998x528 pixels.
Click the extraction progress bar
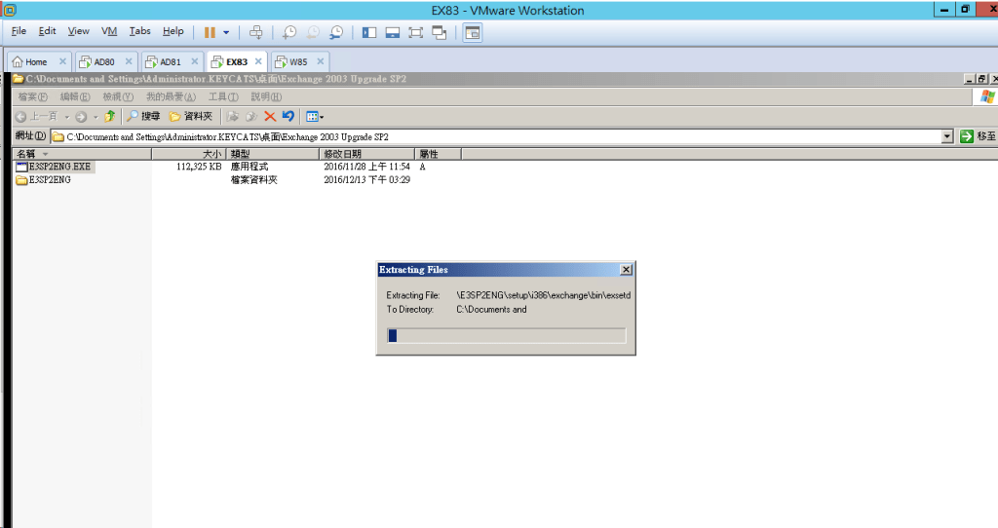tap(507, 336)
